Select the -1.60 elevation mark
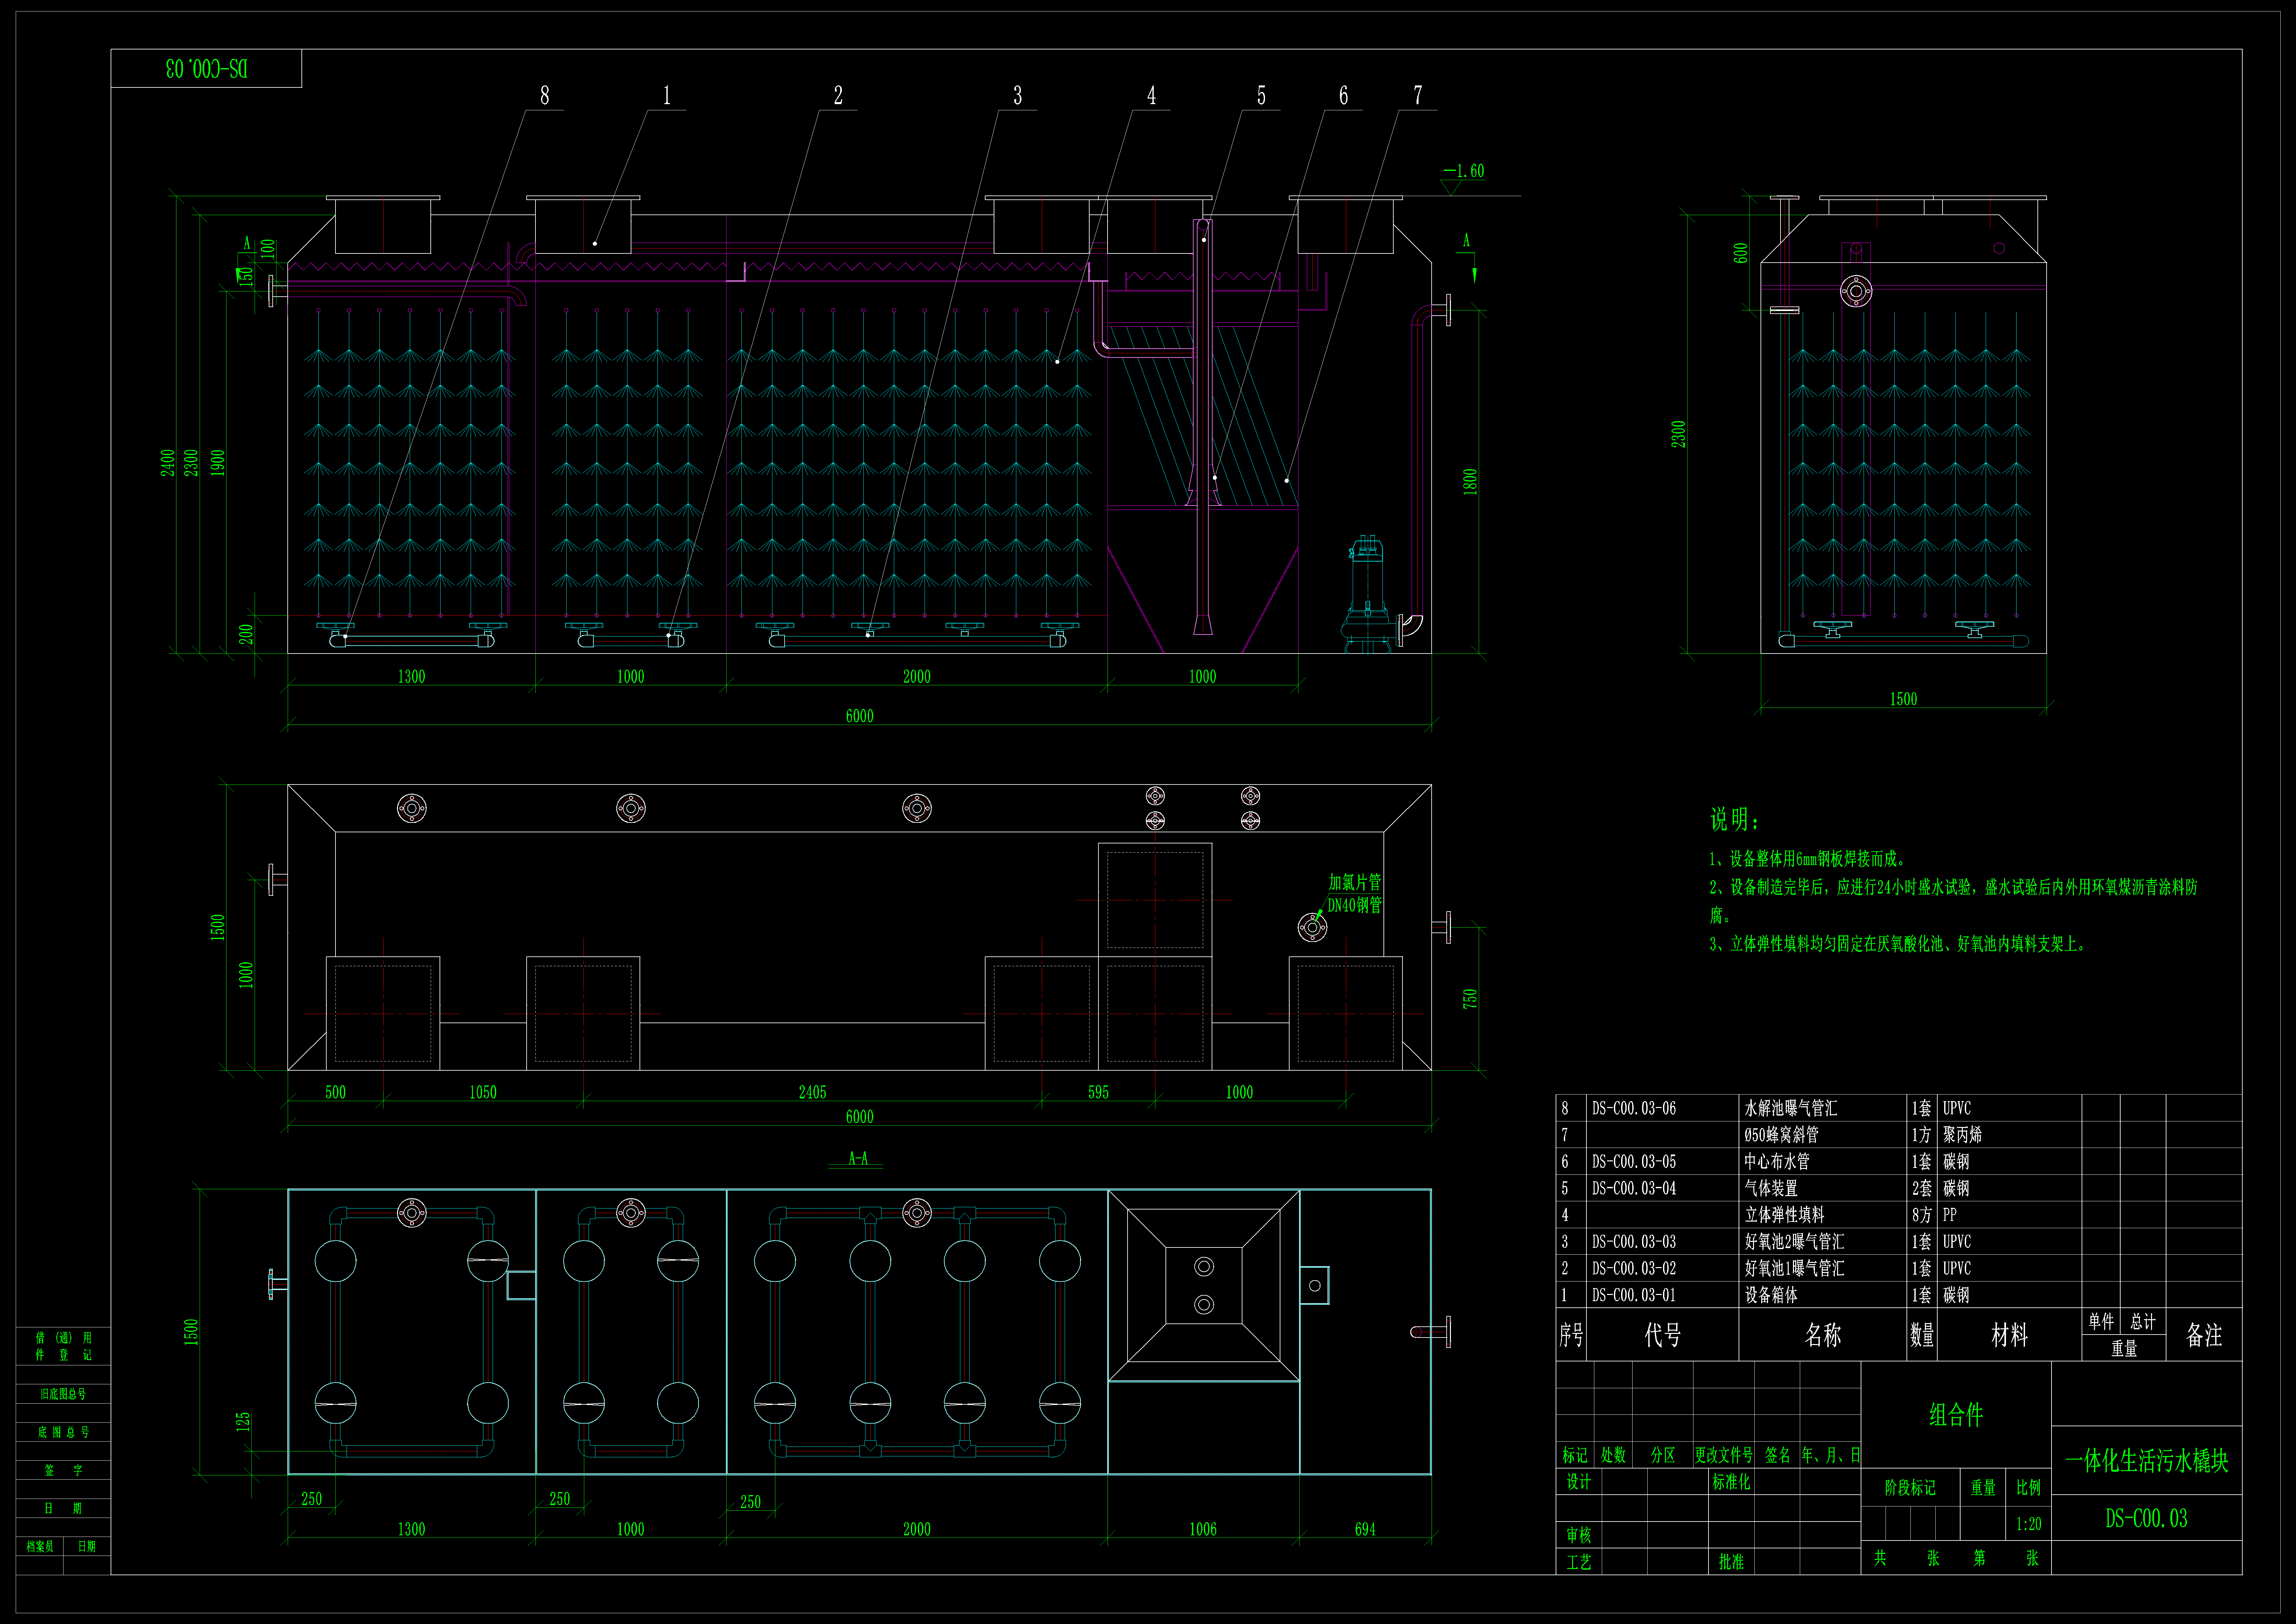Viewport: 2296px width, 1624px height. (x=1464, y=171)
